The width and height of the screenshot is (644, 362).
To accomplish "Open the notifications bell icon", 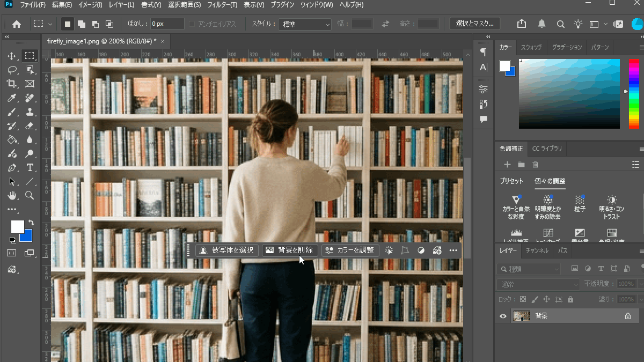I will point(541,24).
